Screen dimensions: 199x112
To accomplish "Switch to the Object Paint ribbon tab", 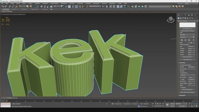I will [35, 9].
